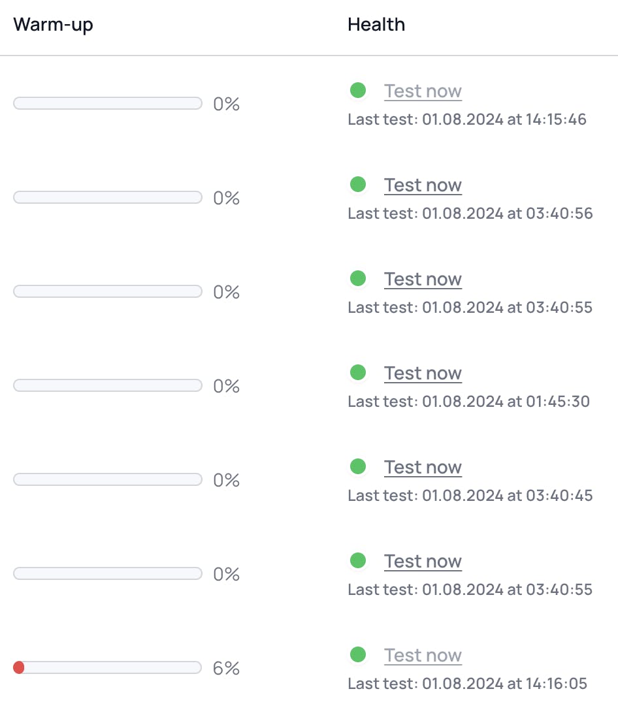
Task: Click the Last test 01.08.2024 at 03:40:56 text
Action: point(470,214)
